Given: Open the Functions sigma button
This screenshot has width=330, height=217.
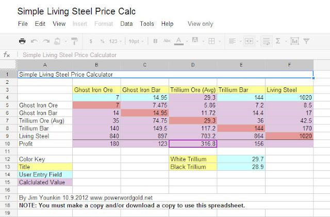Looking at the screenshot, I should click(278, 41).
